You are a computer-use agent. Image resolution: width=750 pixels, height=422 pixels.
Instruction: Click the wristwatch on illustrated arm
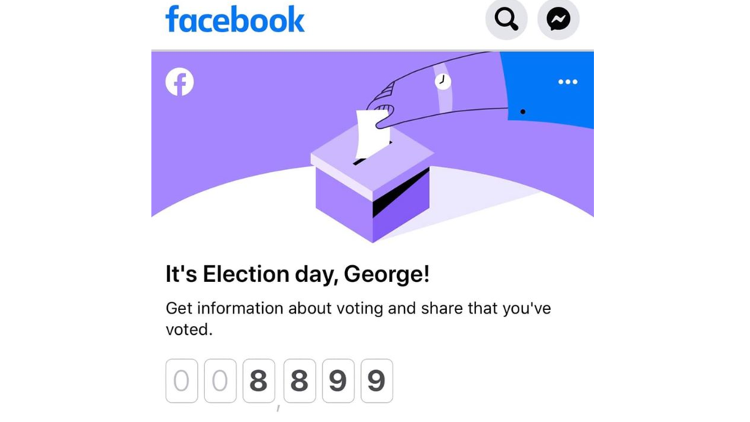click(x=443, y=81)
